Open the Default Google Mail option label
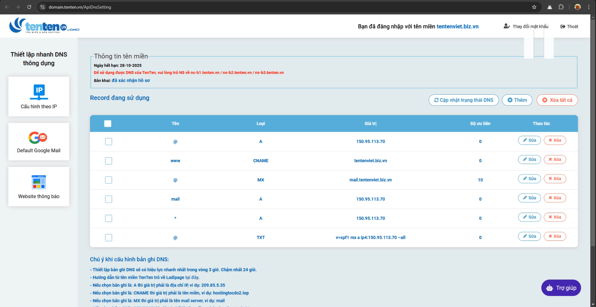Screen dimensions: 596x307 39,150
